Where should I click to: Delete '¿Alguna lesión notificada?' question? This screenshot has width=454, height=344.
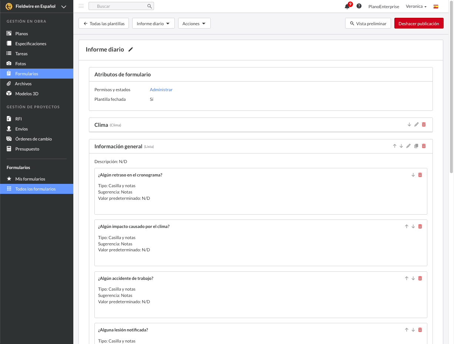pos(420,330)
